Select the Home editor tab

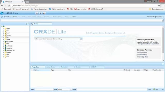(41, 24)
